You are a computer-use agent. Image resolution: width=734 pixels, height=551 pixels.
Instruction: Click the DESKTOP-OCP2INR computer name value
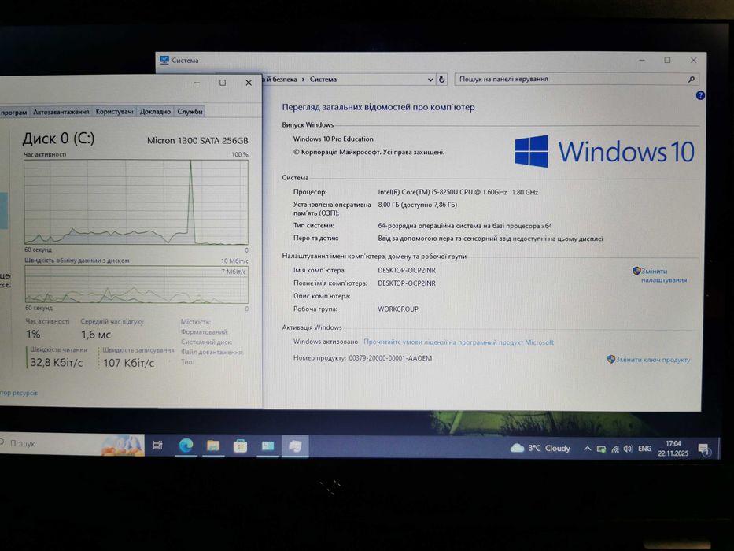click(x=407, y=270)
